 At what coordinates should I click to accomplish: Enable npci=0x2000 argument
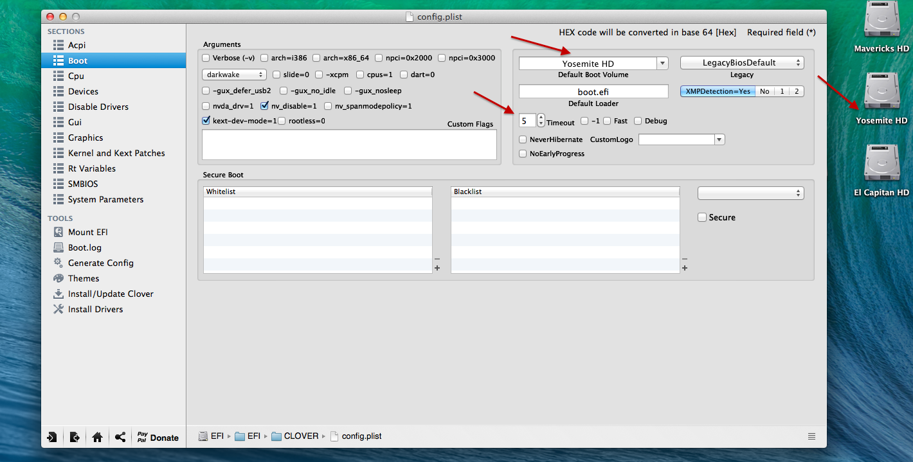click(x=379, y=58)
